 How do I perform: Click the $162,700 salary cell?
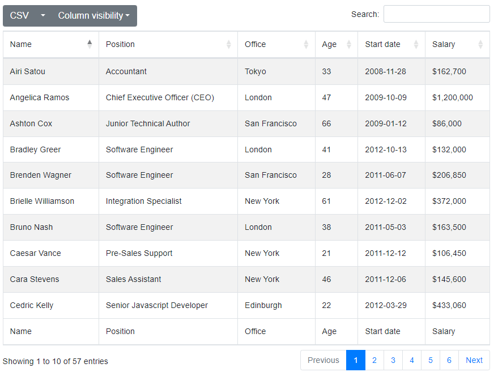[457, 71]
